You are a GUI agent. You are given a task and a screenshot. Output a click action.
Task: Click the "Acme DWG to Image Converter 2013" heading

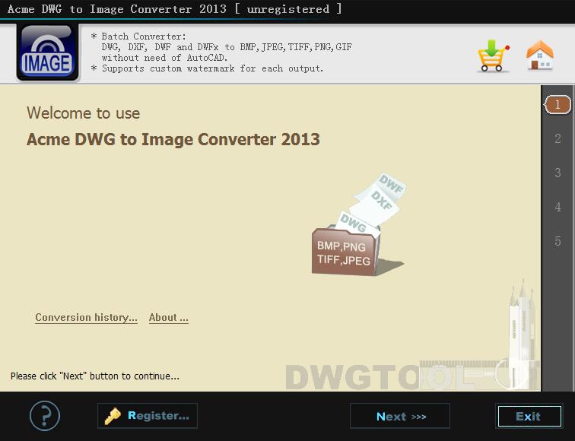tap(173, 139)
